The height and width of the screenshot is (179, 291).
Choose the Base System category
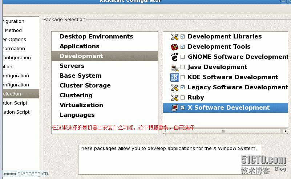click(105, 76)
